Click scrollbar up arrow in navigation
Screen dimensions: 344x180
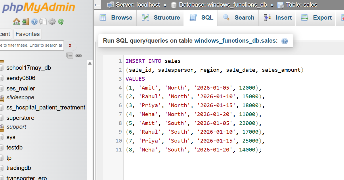click(90, 63)
